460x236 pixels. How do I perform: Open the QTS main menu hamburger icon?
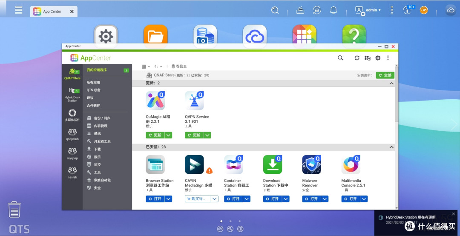(19, 10)
